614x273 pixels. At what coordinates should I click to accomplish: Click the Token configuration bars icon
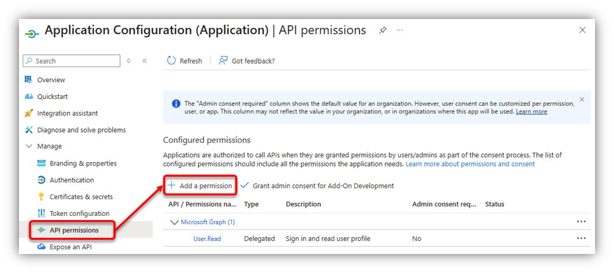click(41, 214)
